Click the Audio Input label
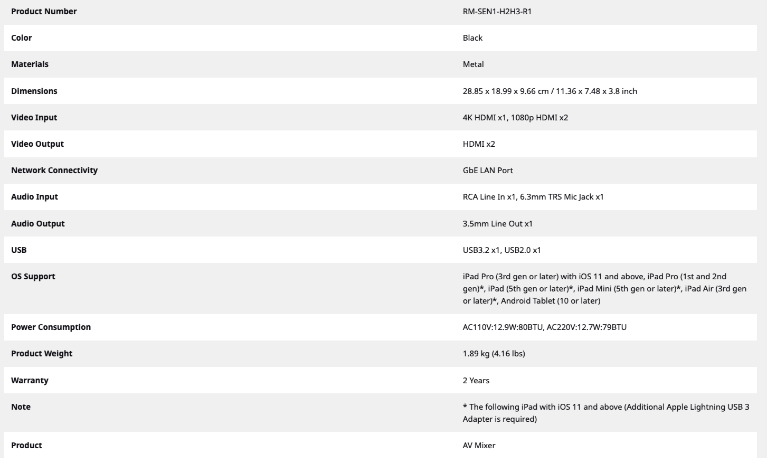767x463 pixels. click(35, 197)
